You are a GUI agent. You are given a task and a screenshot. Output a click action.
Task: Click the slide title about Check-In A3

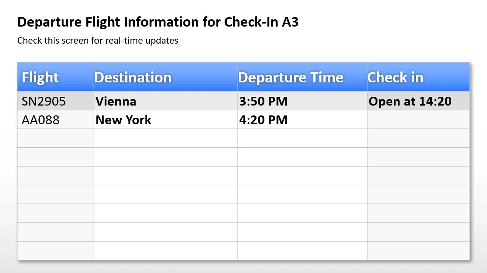[x=158, y=22]
